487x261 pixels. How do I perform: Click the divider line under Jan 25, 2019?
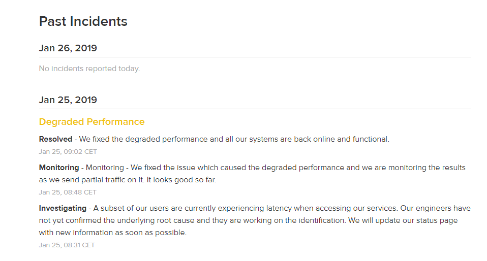(255, 109)
